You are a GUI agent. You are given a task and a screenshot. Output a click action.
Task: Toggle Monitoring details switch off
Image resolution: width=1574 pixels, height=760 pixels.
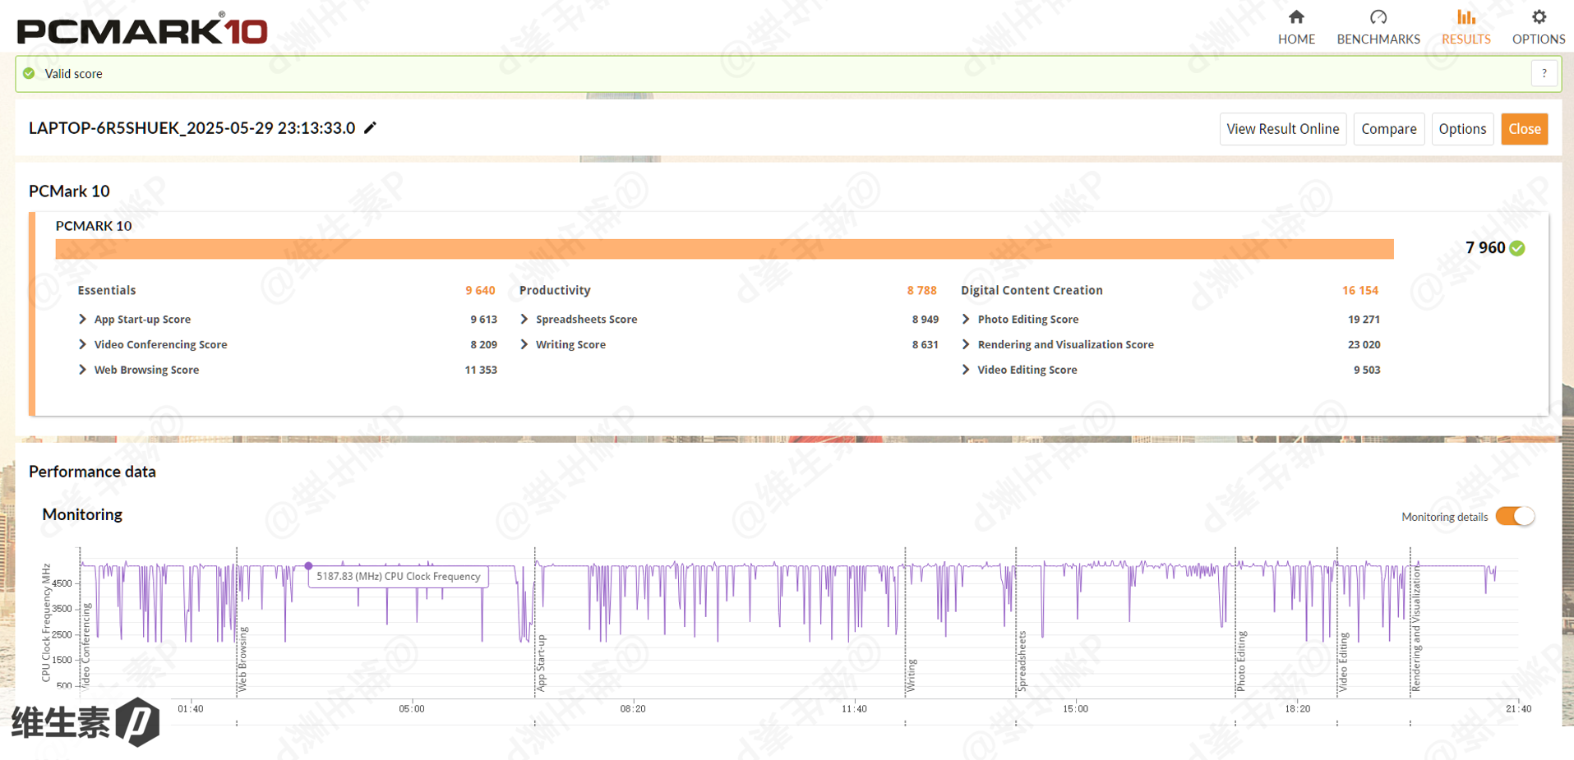click(1514, 516)
